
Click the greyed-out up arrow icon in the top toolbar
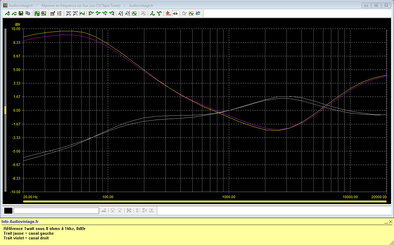(x=184, y=13)
